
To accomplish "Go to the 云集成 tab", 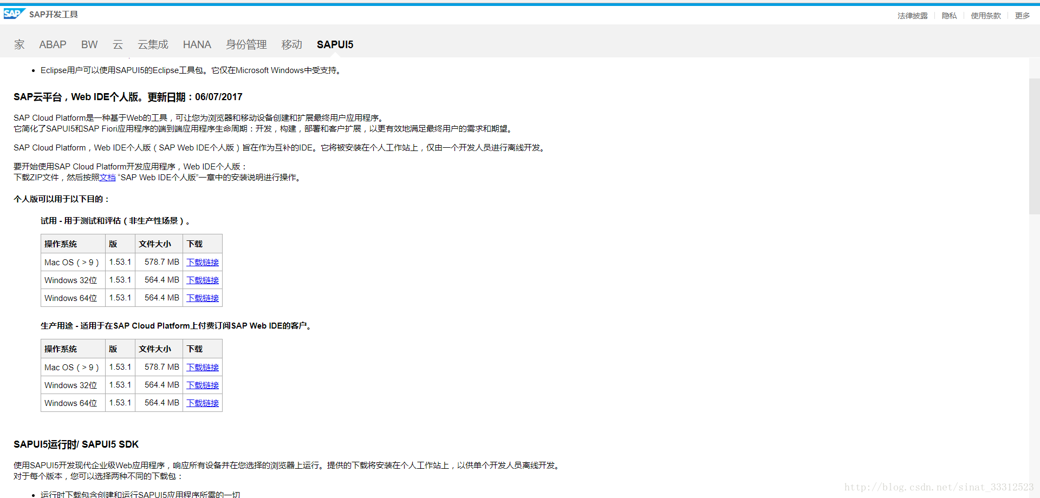I will tap(153, 44).
